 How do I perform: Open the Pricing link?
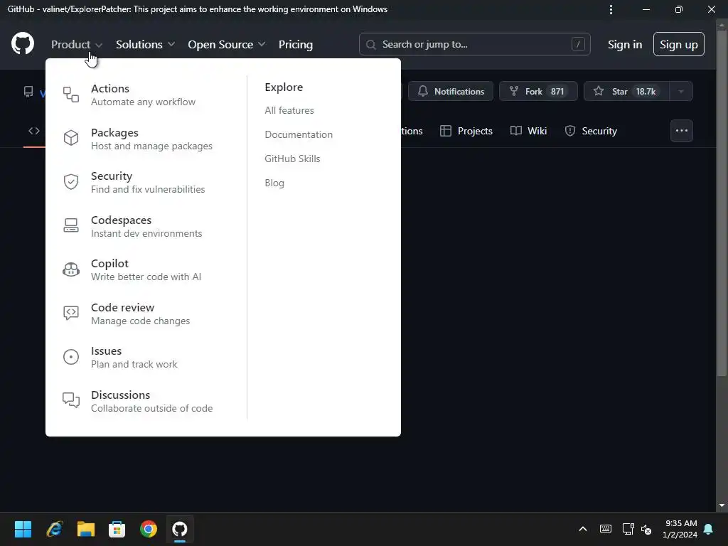(x=296, y=45)
